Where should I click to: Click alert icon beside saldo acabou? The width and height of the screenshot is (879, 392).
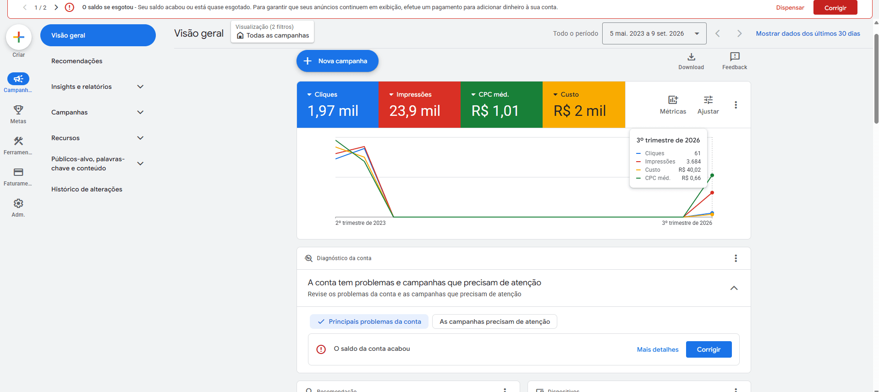(321, 349)
